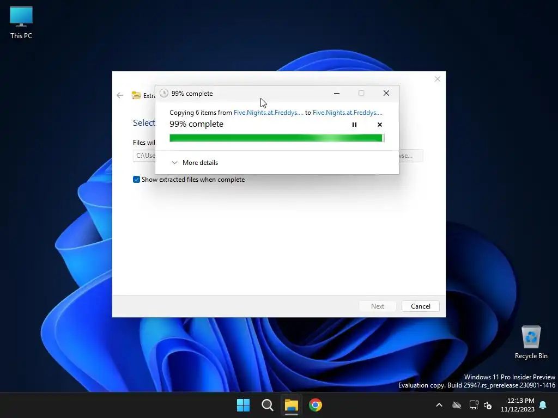Toggle Show extracted files when complete

[x=136, y=180]
